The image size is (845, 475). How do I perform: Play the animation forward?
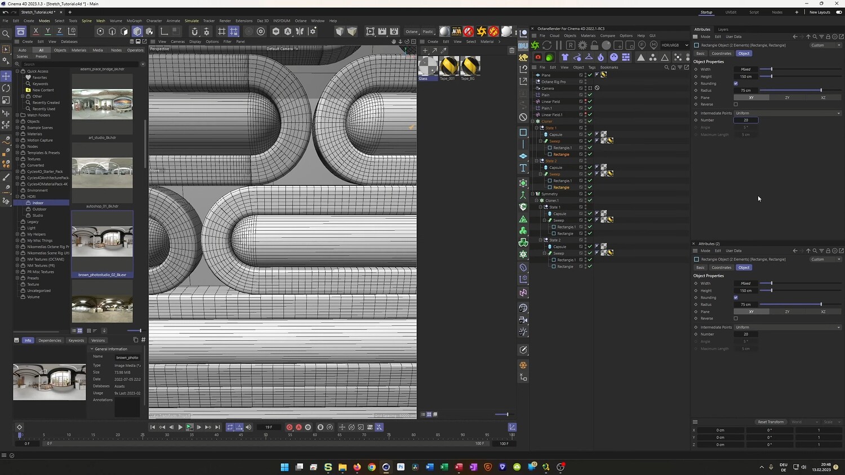180,427
